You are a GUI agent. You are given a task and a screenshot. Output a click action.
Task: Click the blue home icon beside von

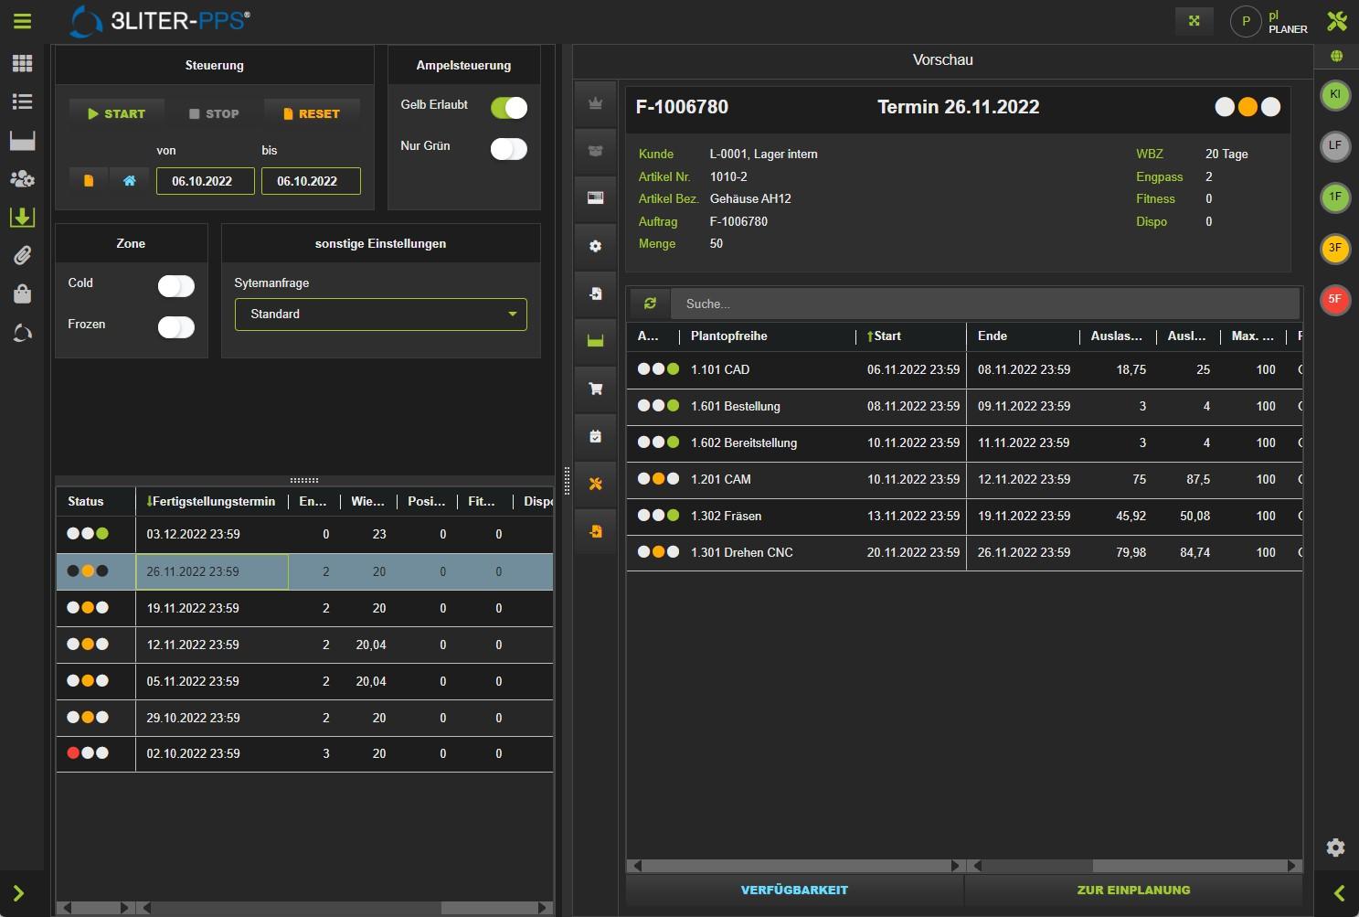tap(130, 181)
